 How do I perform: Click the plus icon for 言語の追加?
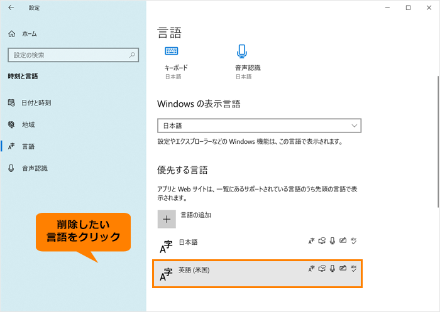point(167,219)
